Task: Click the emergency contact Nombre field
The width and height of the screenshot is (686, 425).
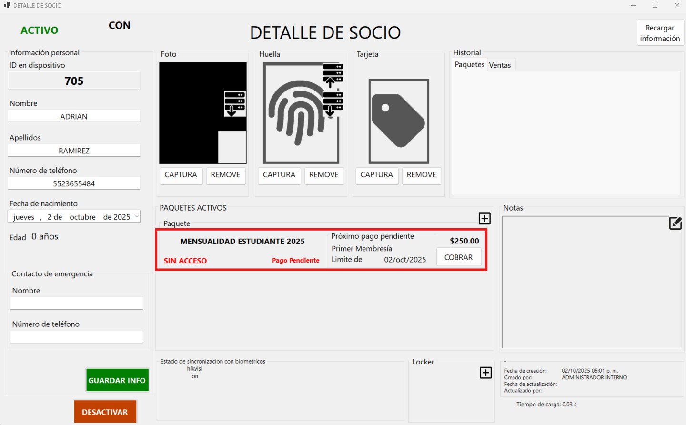Action: coord(77,303)
